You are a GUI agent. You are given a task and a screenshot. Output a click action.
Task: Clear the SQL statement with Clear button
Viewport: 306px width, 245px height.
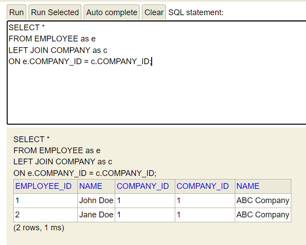(x=154, y=12)
